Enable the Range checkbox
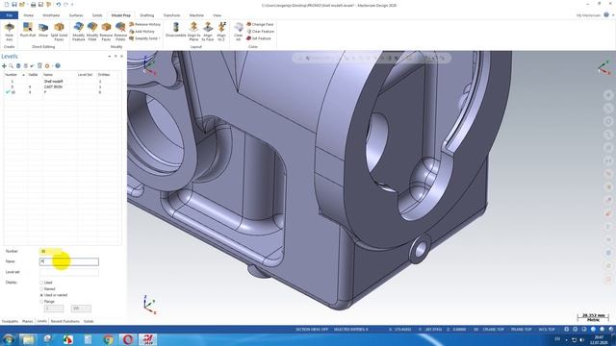The width and height of the screenshot is (616, 346). pos(41,301)
